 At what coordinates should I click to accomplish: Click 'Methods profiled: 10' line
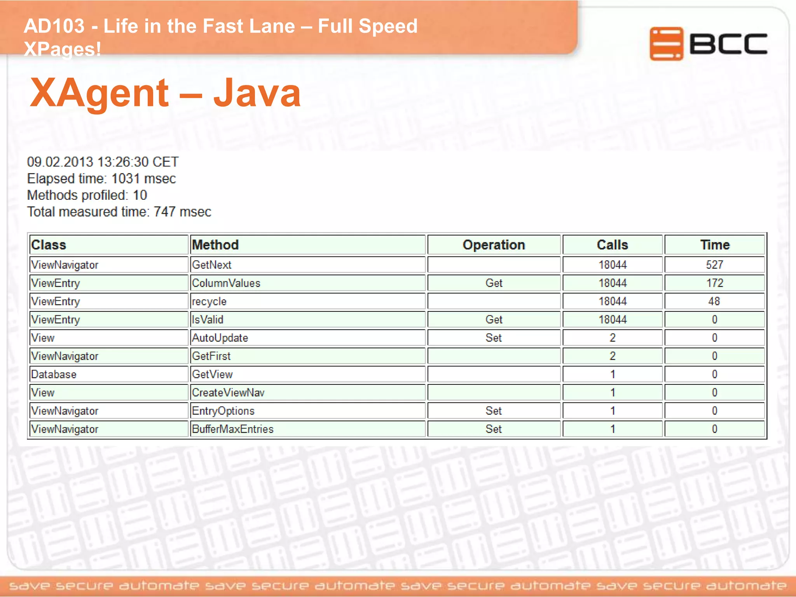click(87, 195)
